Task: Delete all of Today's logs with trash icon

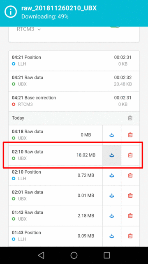Action: (x=130, y=118)
